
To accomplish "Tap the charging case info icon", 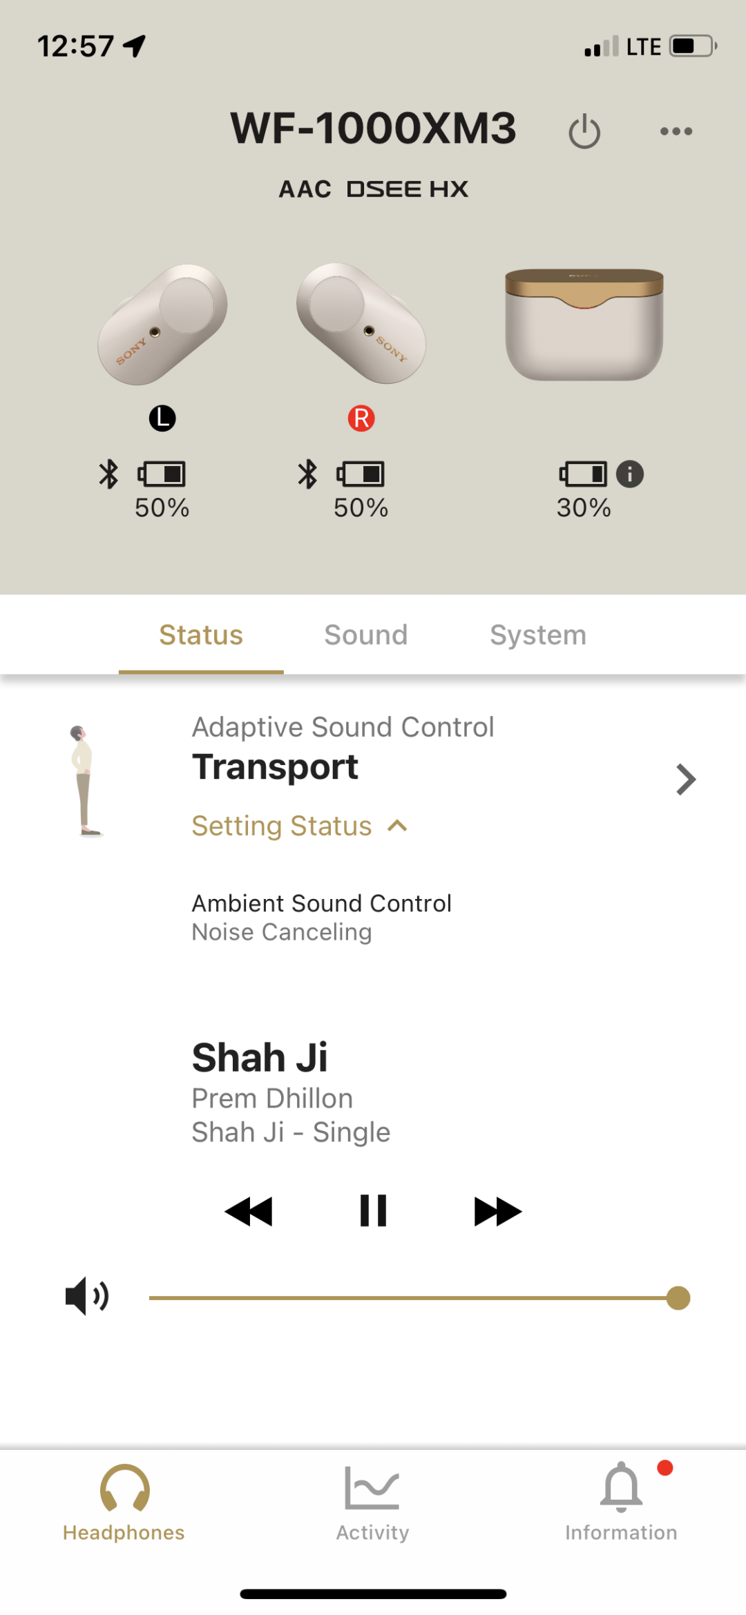I will coord(629,474).
